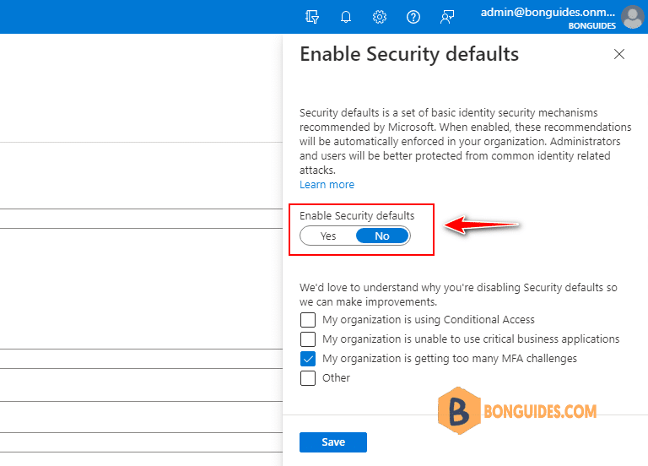This screenshot has height=466, width=648.
Task: Click the BONGUIDES tenant label
Action: pyautogui.click(x=591, y=25)
